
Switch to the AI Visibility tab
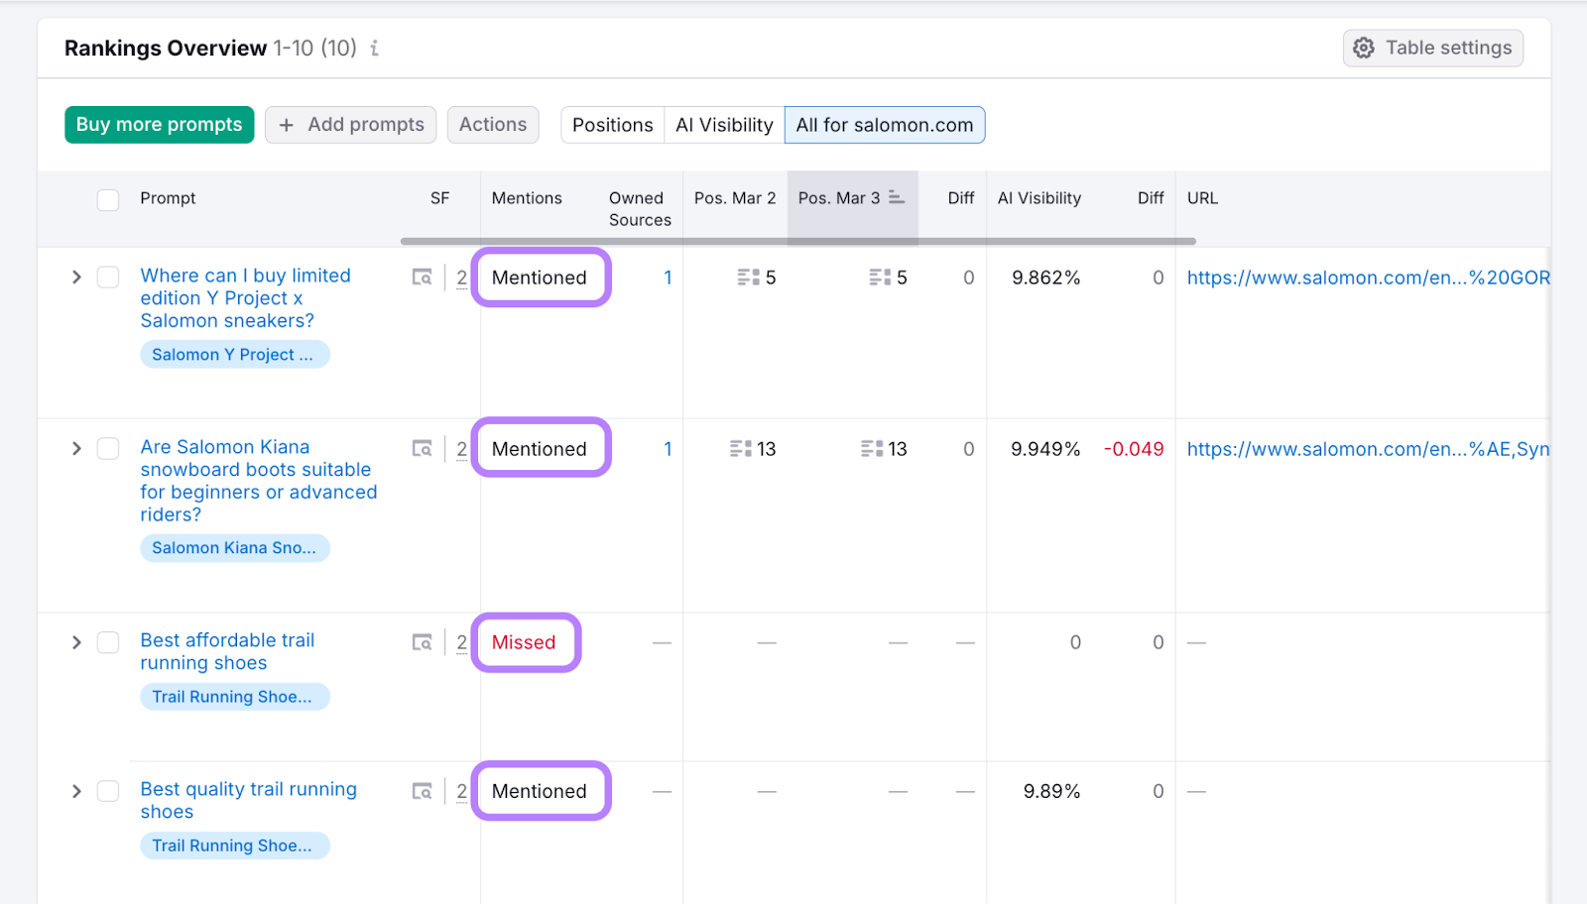pyautogui.click(x=724, y=125)
